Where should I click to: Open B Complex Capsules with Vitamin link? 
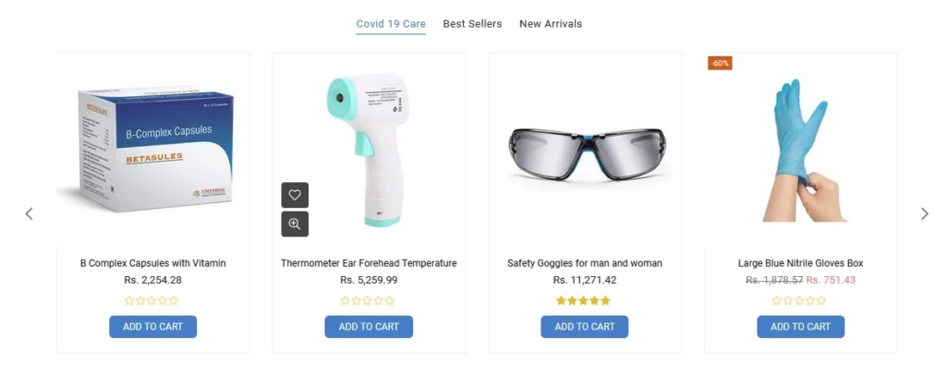click(152, 263)
